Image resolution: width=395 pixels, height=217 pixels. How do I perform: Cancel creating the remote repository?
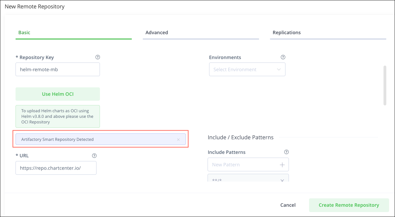point(288,205)
